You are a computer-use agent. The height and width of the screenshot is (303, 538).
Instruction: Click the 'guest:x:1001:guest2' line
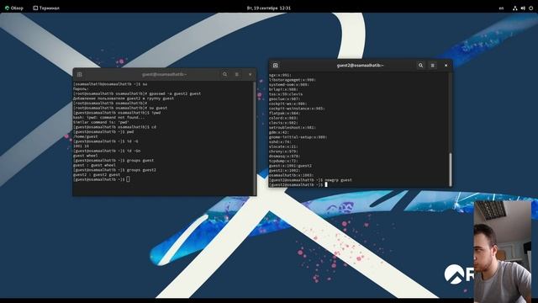[290, 166]
